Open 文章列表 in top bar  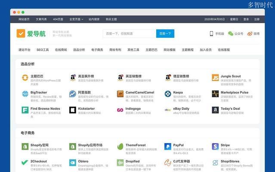tap(41, 19)
